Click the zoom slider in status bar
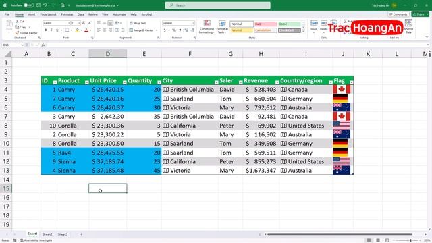Image resolution: width=432 pixels, height=243 pixels. (407, 240)
